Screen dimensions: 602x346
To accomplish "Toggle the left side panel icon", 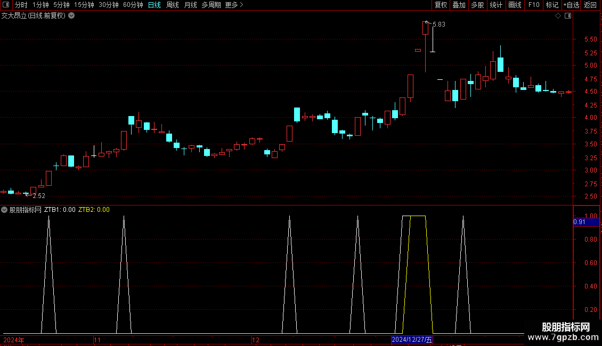I will pyautogui.click(x=6, y=5).
